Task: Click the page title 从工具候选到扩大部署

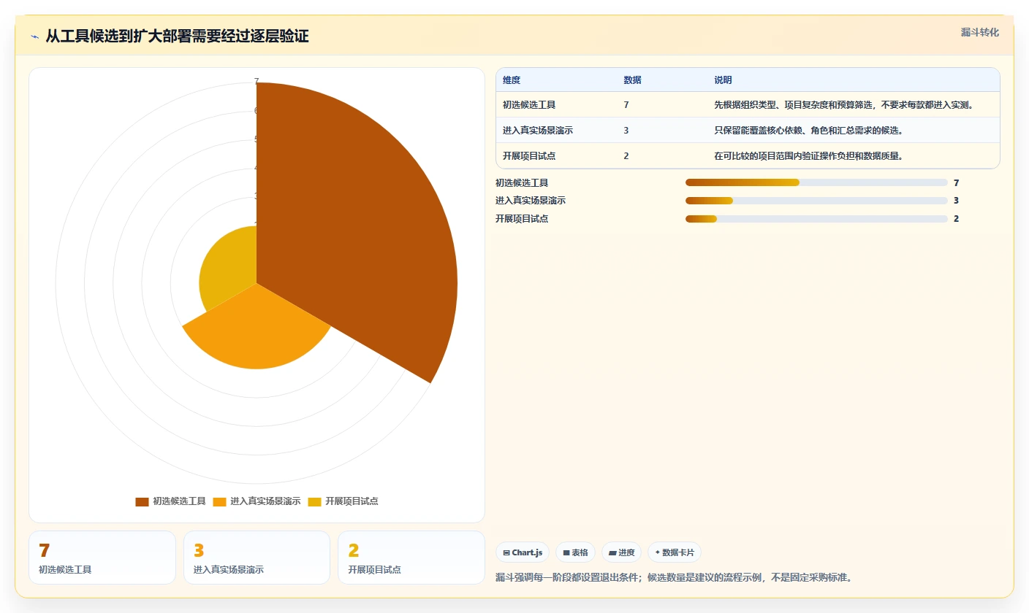Action: pos(177,36)
